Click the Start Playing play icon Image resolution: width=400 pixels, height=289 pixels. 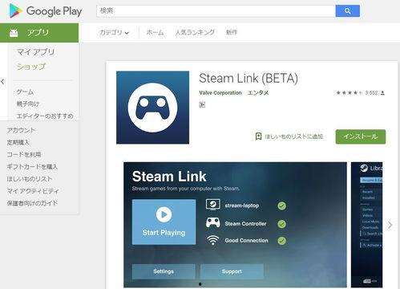[x=164, y=214]
